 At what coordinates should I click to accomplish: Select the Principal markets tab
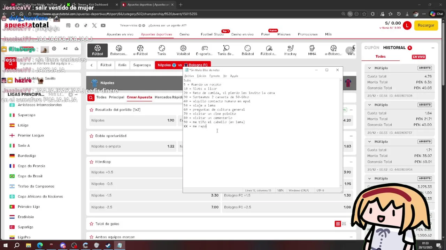pos(116,97)
